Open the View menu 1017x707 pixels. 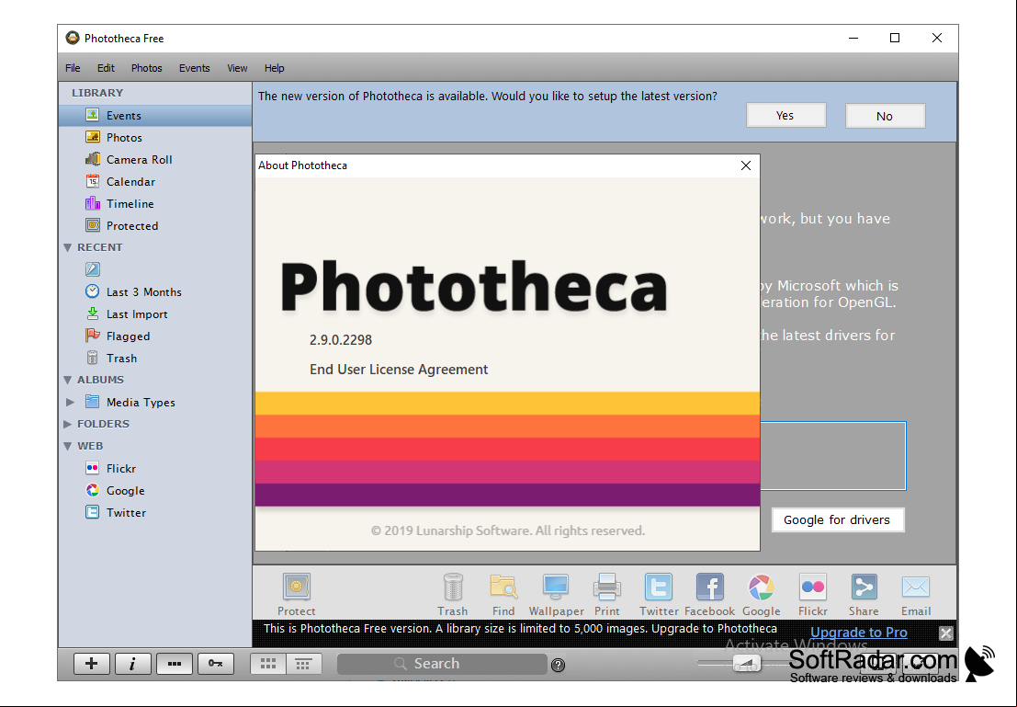(237, 68)
